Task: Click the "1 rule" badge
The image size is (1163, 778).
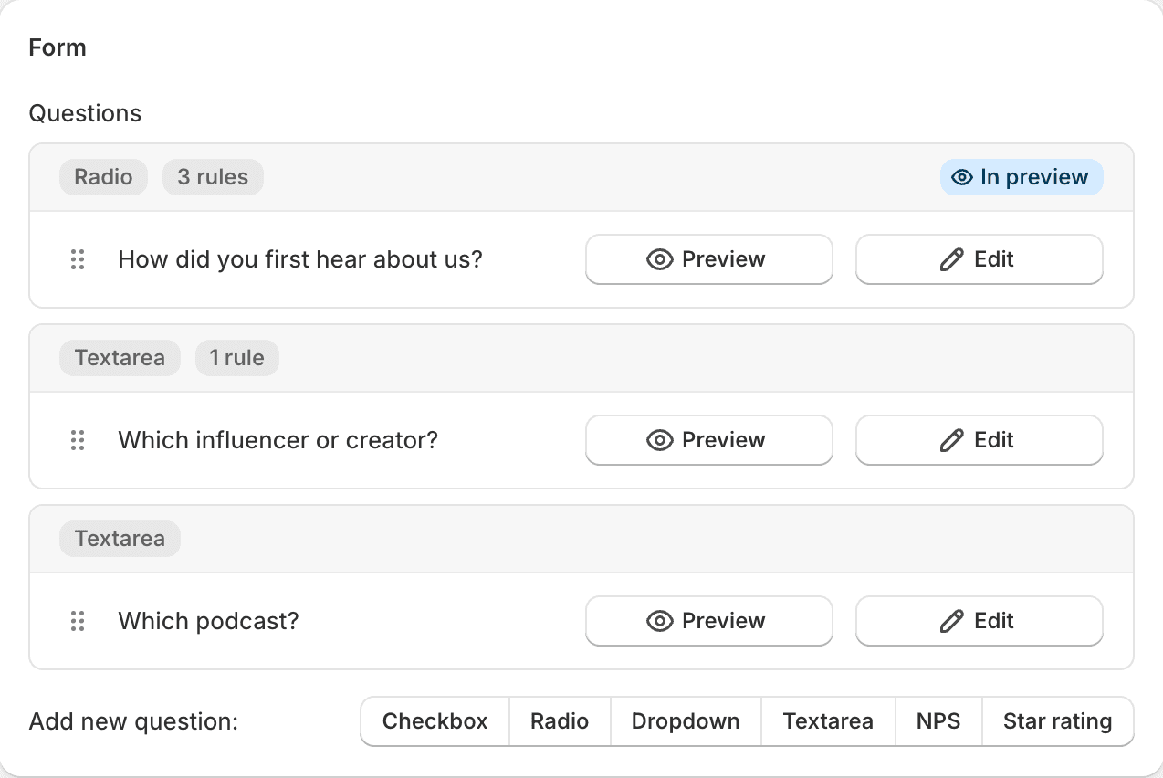Action: point(236,358)
